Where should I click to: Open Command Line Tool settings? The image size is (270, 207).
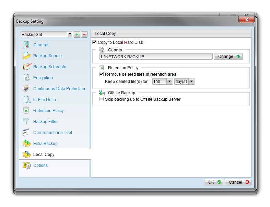(x=53, y=133)
